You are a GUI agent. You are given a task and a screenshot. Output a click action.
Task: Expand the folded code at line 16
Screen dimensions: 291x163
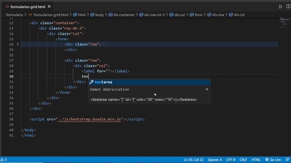[x=18, y=44]
